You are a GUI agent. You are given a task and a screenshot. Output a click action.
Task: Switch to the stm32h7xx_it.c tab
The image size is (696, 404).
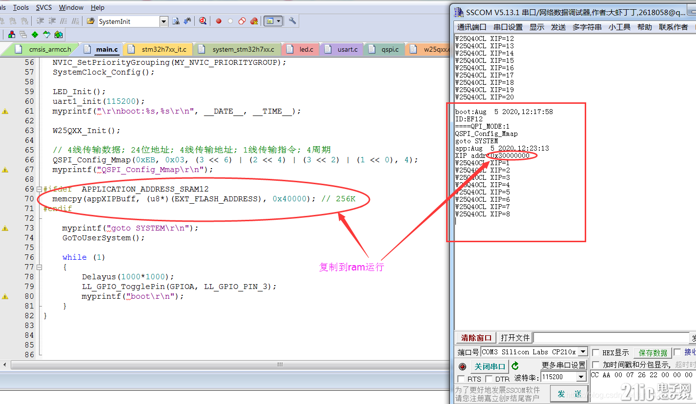click(158, 49)
